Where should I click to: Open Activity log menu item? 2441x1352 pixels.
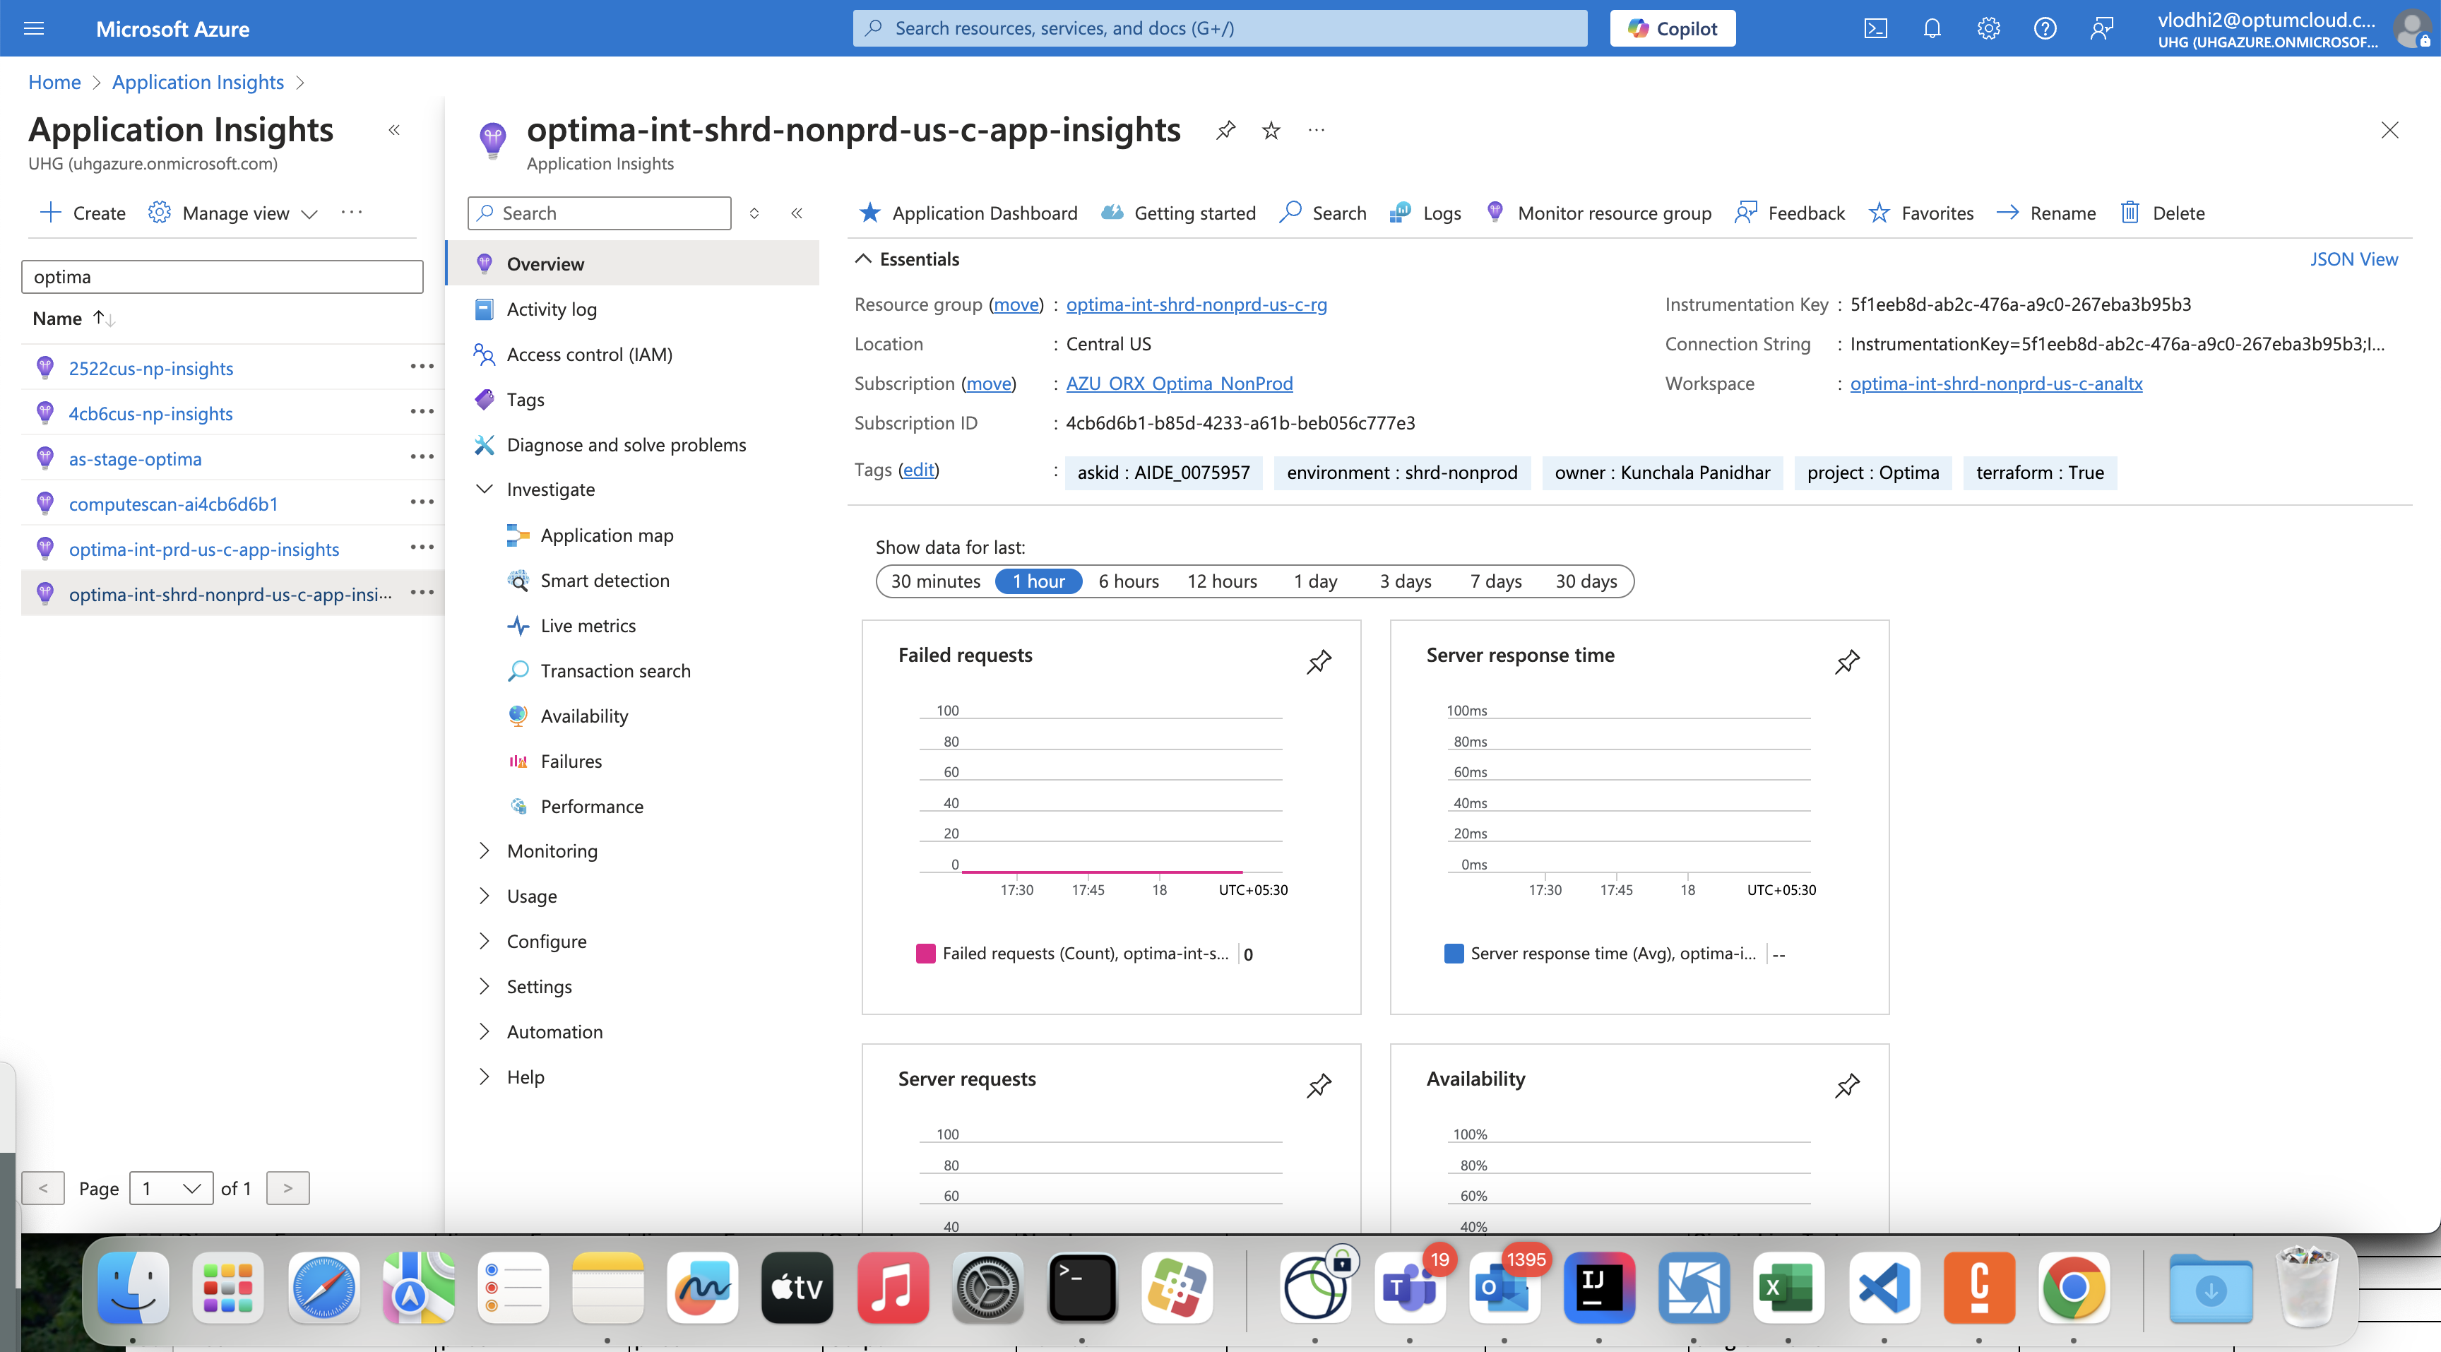552,309
